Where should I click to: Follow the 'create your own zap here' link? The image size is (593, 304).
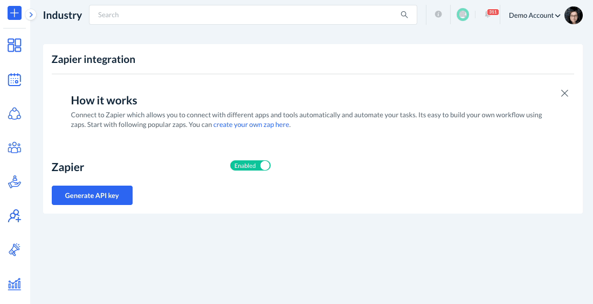[251, 125]
